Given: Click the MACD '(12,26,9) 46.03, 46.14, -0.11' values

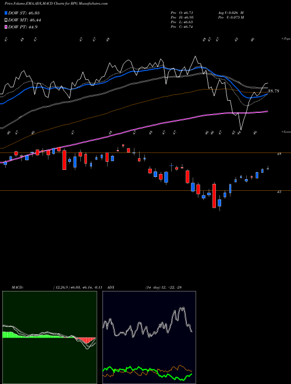Looking at the screenshot, I should (79, 287).
